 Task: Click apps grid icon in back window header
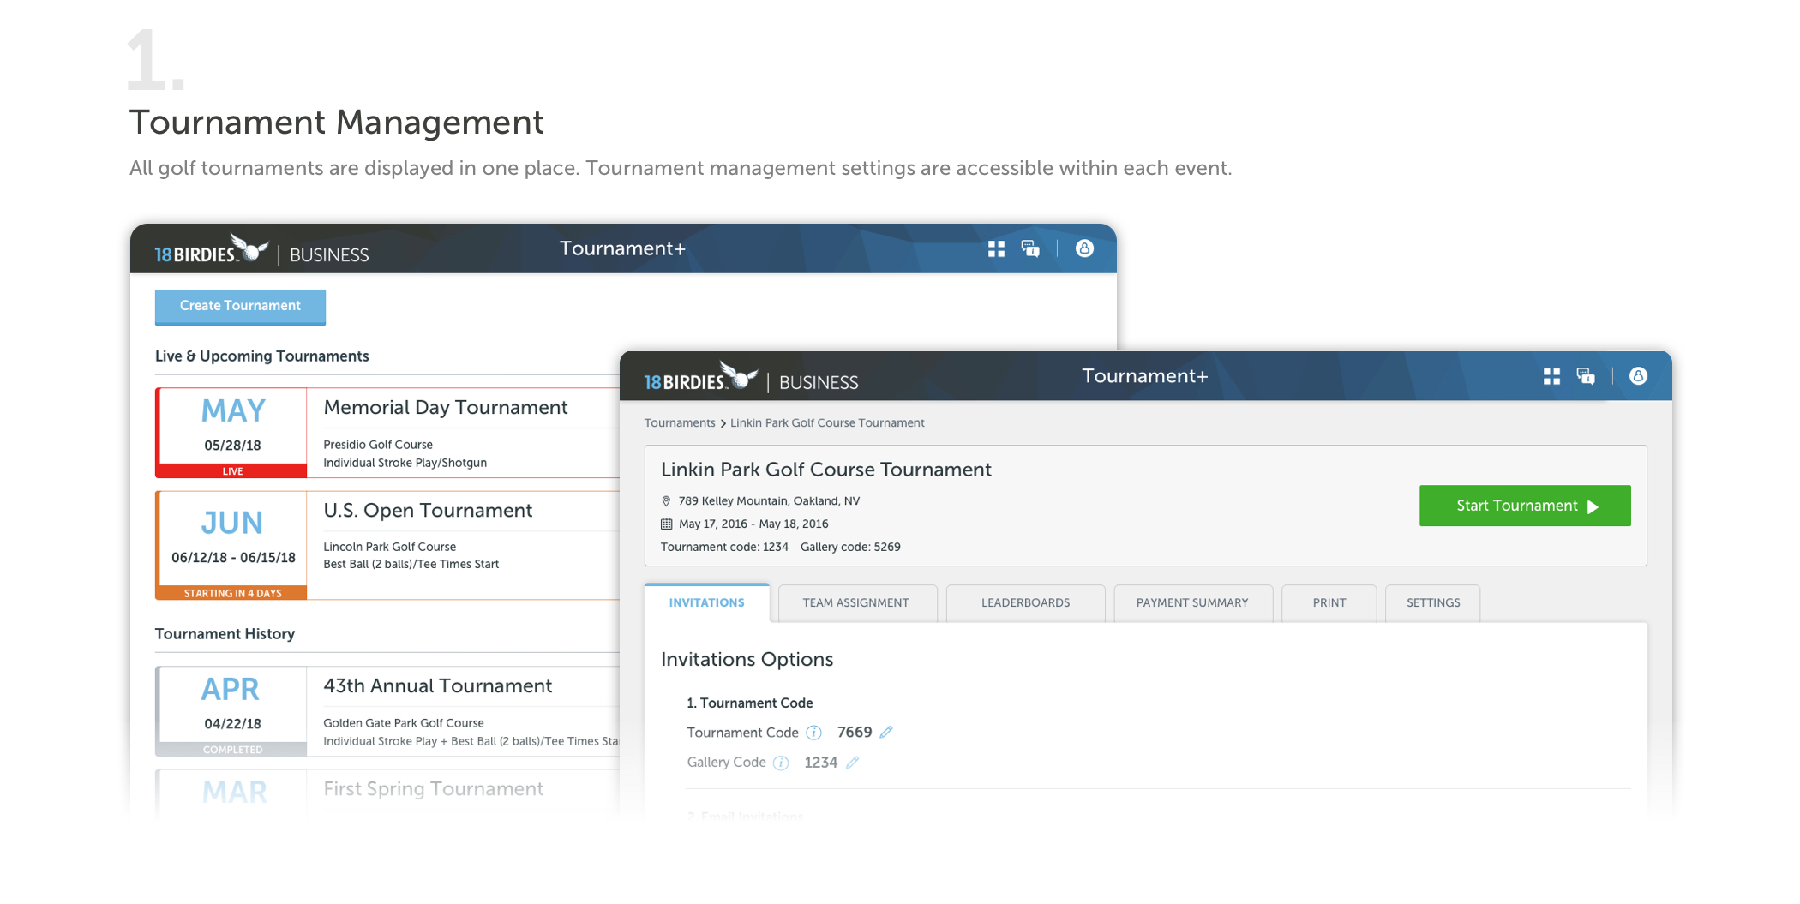tap(996, 249)
